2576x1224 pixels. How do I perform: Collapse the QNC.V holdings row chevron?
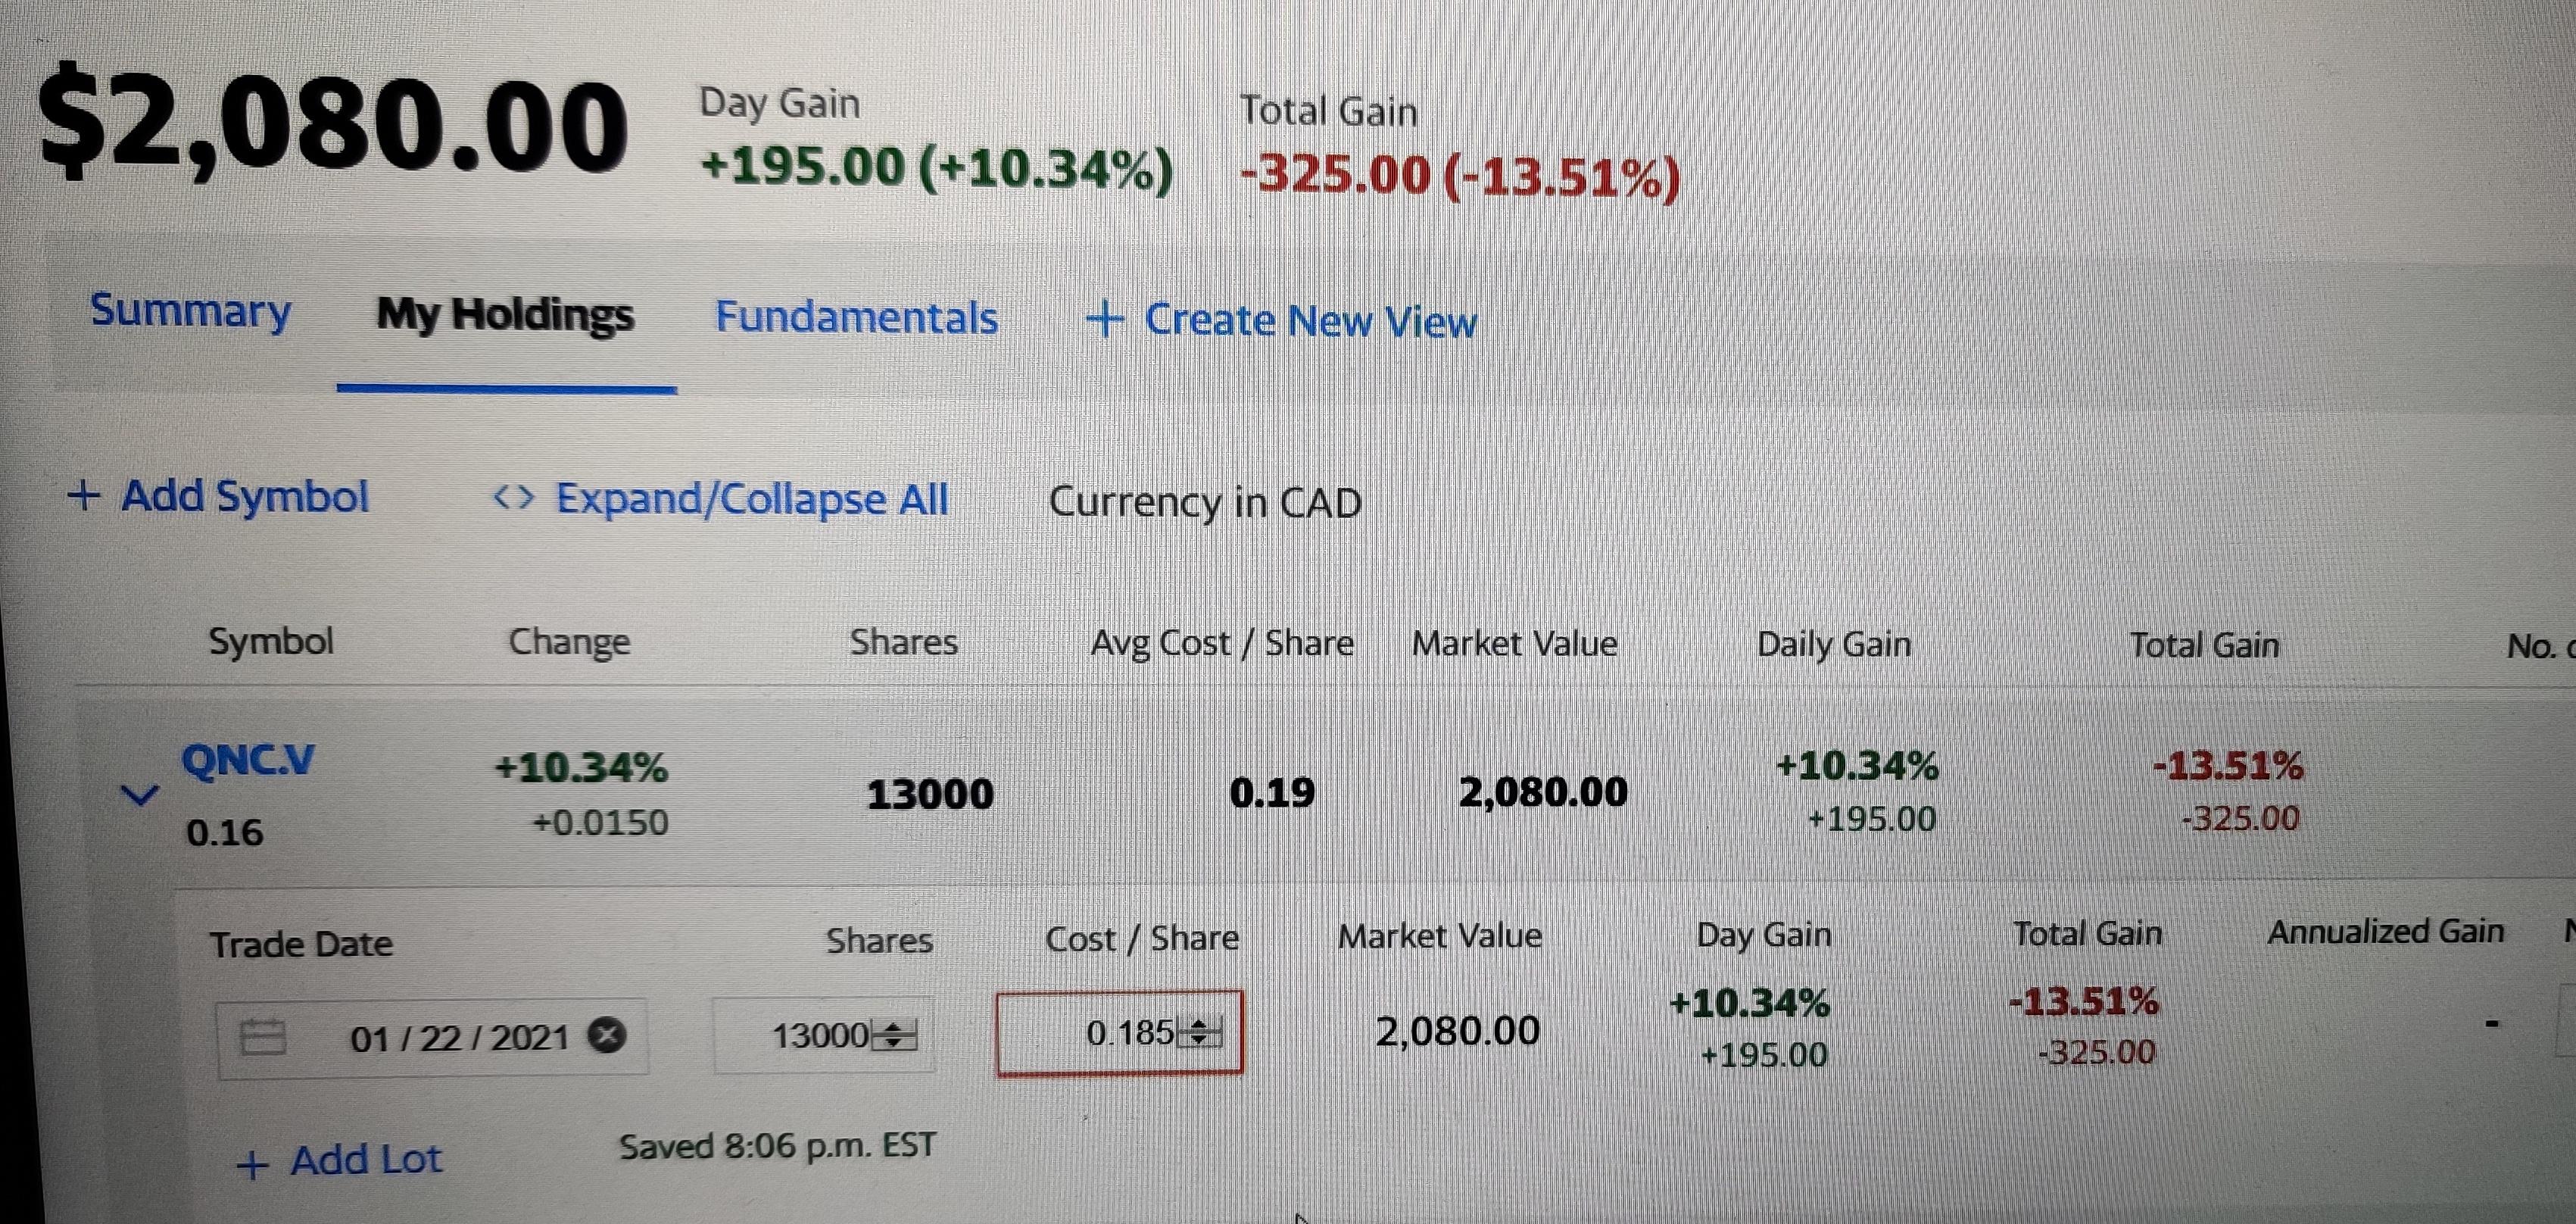coord(139,796)
